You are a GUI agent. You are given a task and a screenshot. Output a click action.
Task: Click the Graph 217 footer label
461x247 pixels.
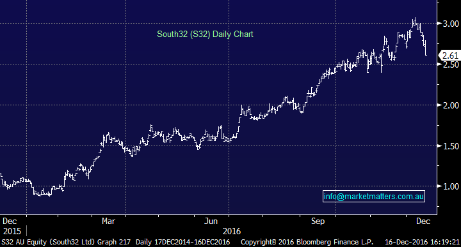[x=114, y=242]
